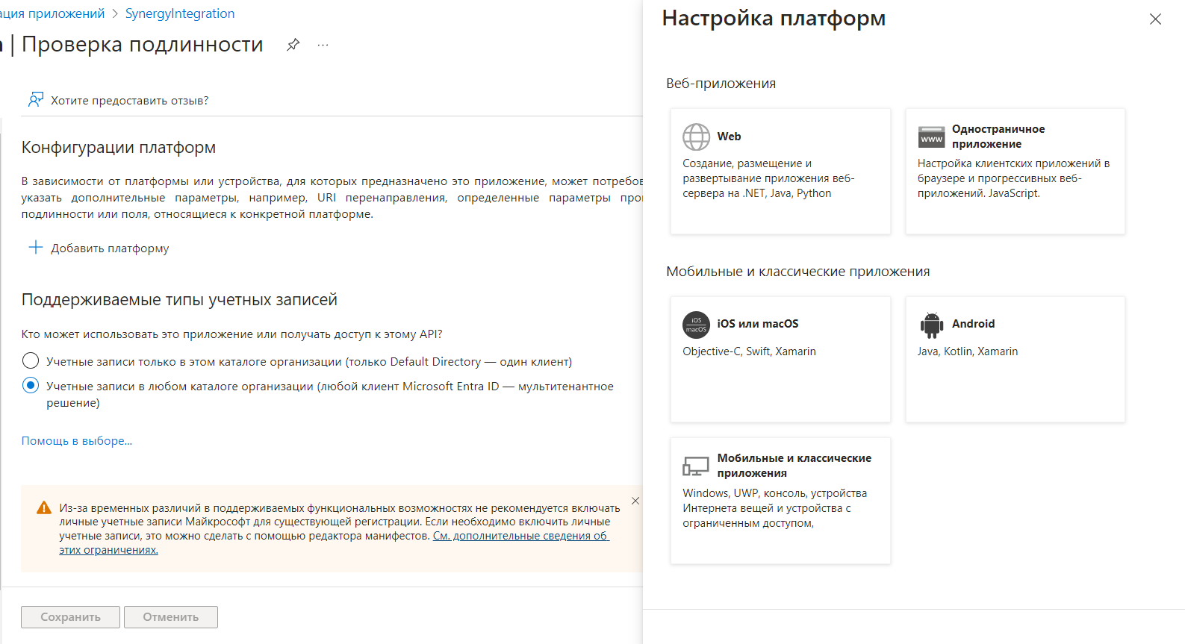The height and width of the screenshot is (644, 1185).
Task: Choose Мобильные и классические приложения card
Action: (x=780, y=501)
